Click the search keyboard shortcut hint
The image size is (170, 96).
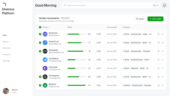(156, 5)
